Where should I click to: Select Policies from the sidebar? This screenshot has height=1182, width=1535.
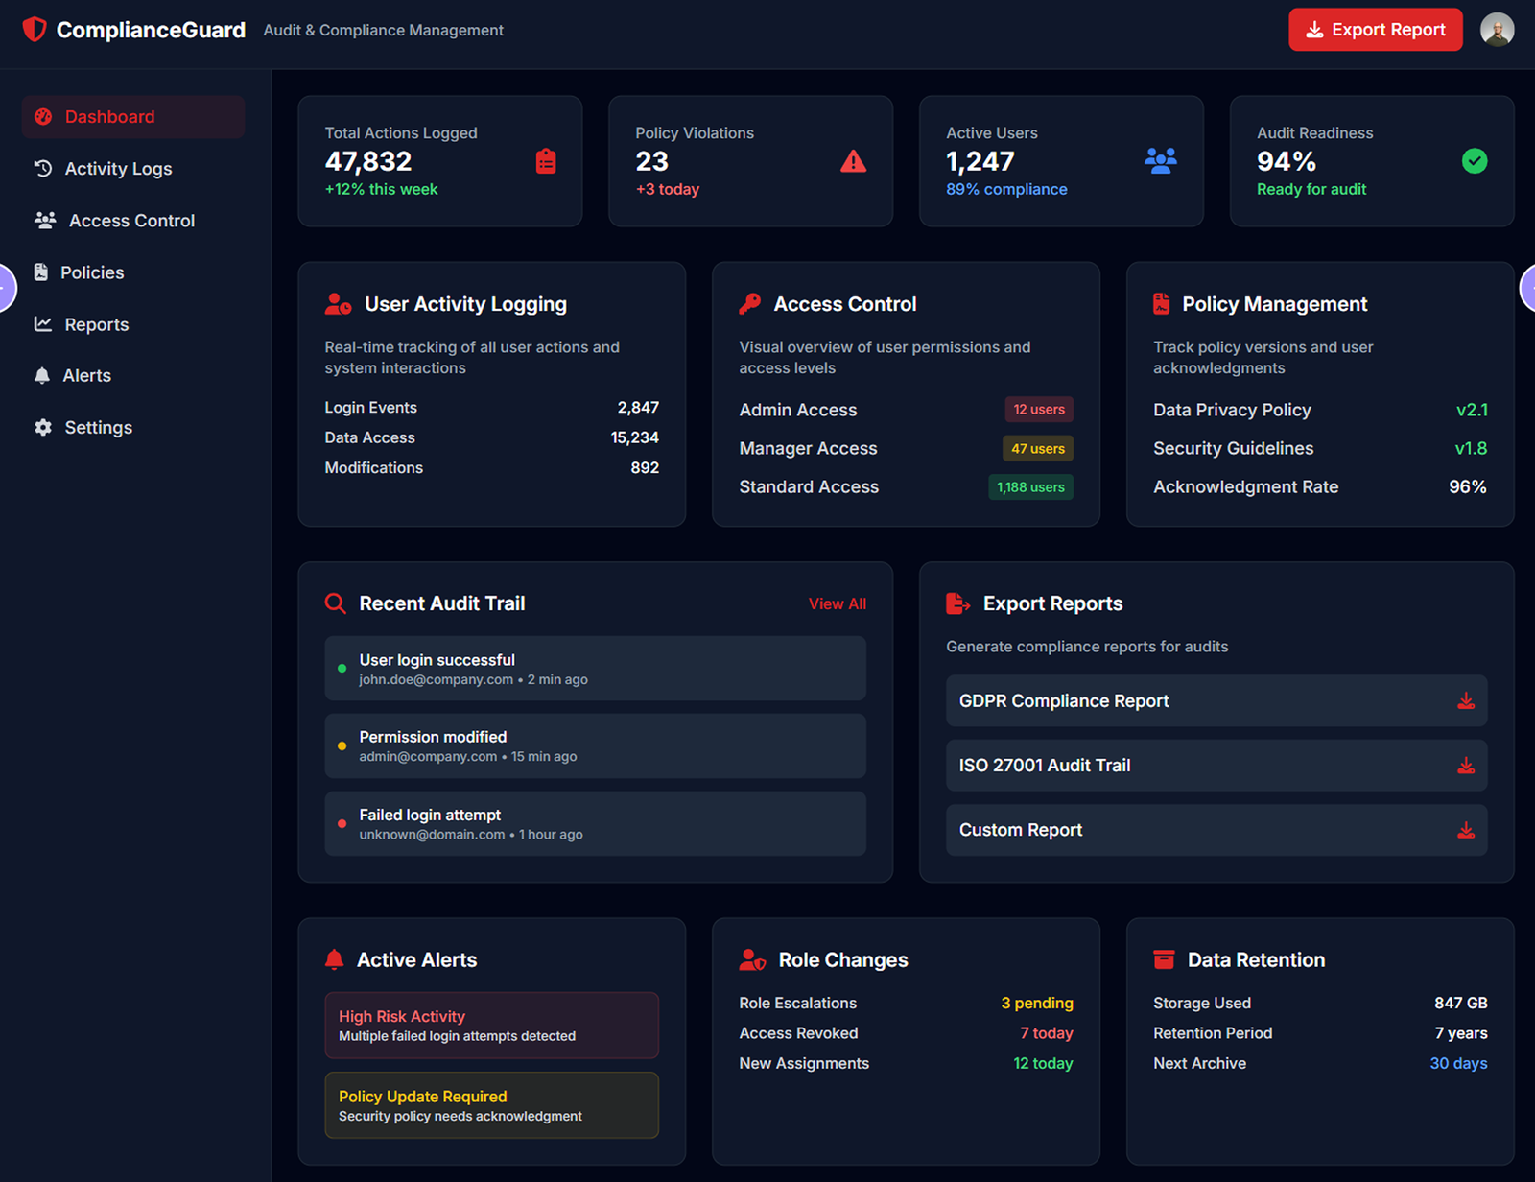pos(92,272)
